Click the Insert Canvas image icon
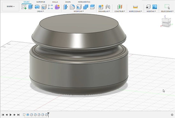 click(155, 7)
